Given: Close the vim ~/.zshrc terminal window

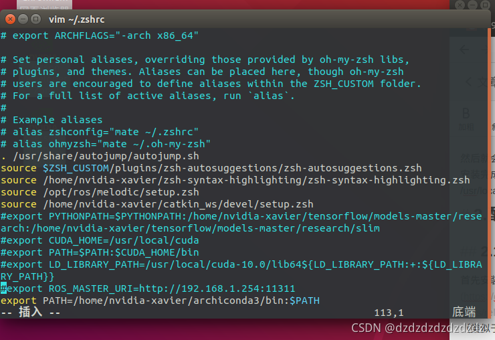Looking at the screenshot, I should pyautogui.click(x=11, y=19).
